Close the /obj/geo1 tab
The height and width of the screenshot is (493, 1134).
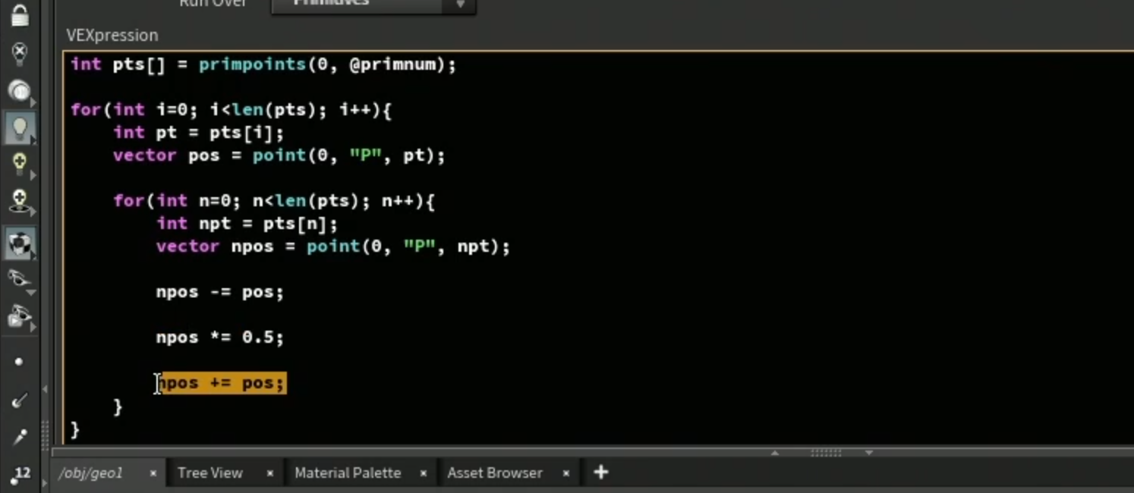click(x=153, y=473)
